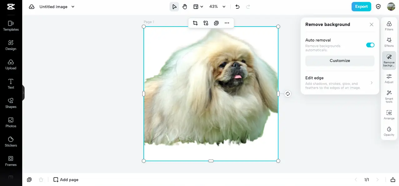Viewport: 399px width, 186px height.
Task: Click the Untitled image title
Action: [x=53, y=7]
